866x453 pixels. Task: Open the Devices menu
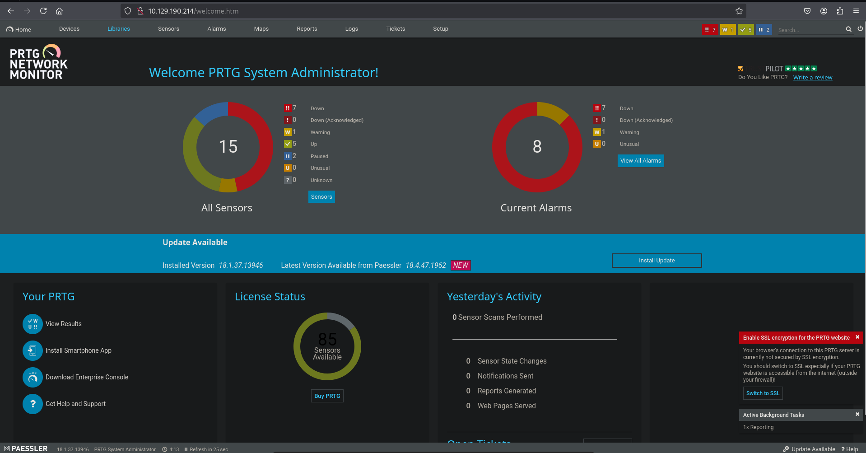[x=69, y=29]
